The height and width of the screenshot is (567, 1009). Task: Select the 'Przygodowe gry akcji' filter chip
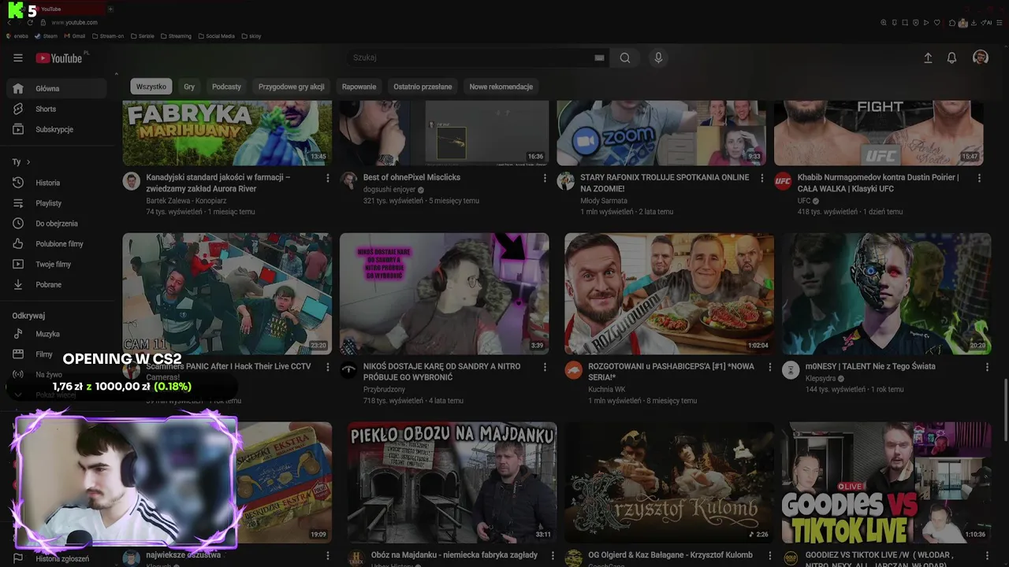point(292,87)
